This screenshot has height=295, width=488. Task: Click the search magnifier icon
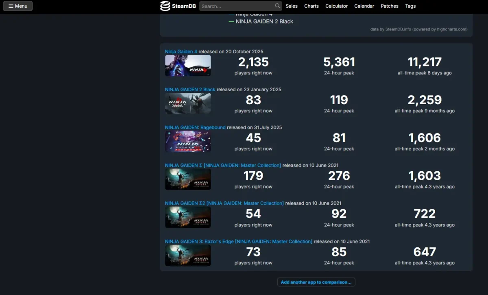277,6
